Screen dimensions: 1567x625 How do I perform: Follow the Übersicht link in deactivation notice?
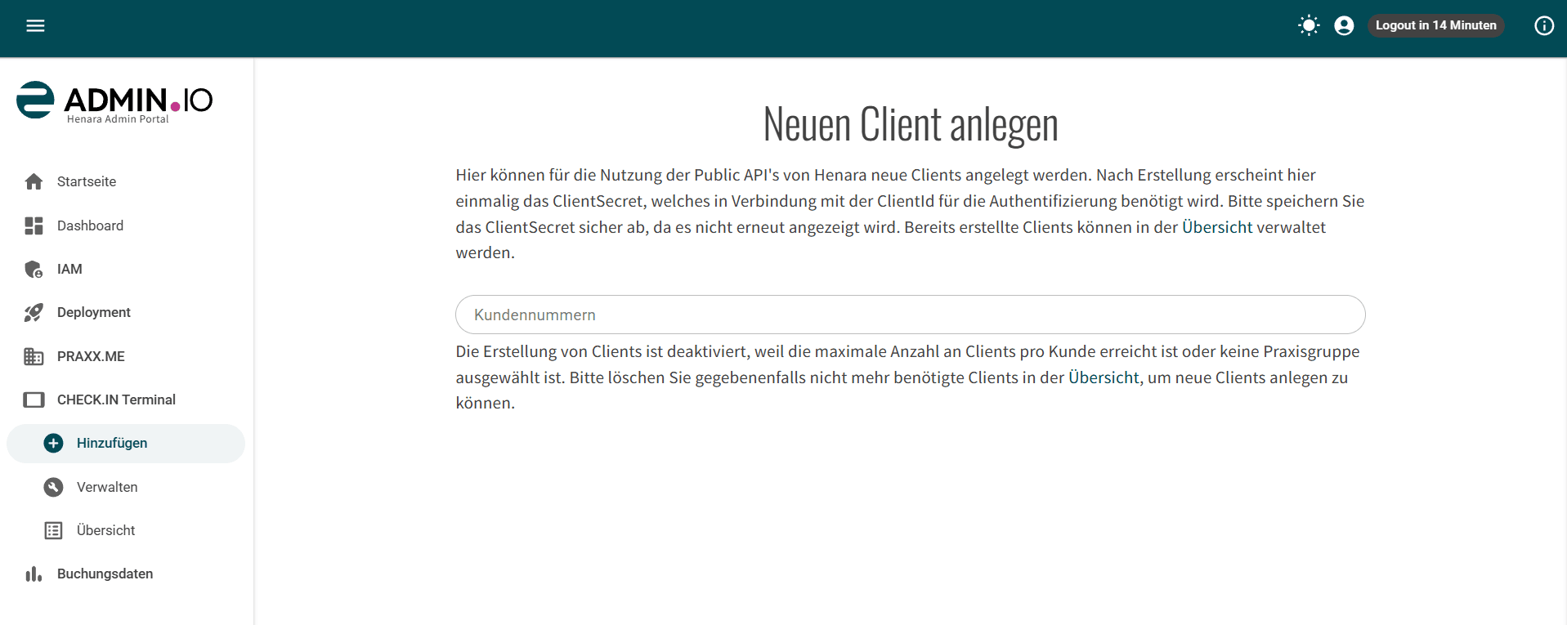click(1104, 377)
